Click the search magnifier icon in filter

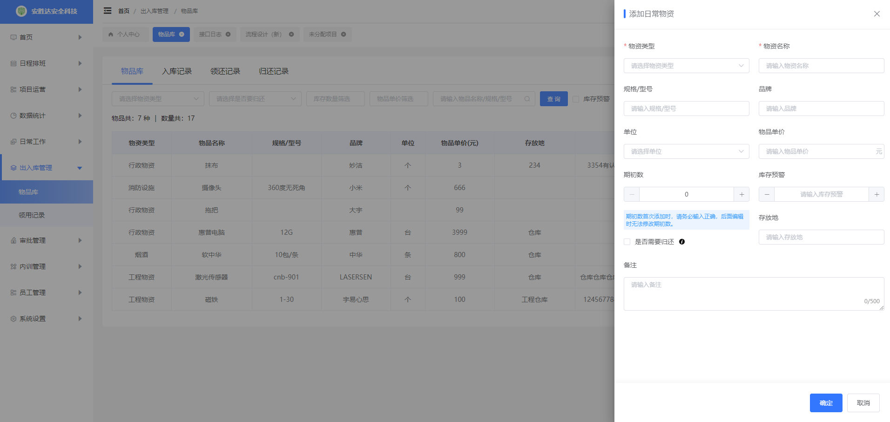[527, 99]
